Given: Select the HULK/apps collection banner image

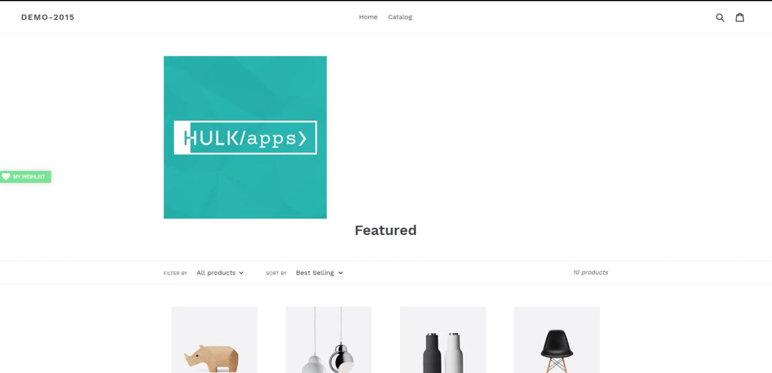Looking at the screenshot, I should pyautogui.click(x=245, y=137).
